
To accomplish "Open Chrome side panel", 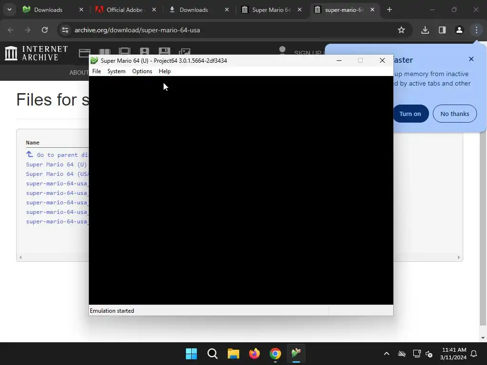I will 442,30.
